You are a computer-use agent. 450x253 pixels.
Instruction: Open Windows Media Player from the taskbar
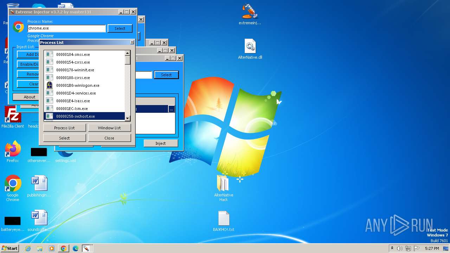[52, 248]
